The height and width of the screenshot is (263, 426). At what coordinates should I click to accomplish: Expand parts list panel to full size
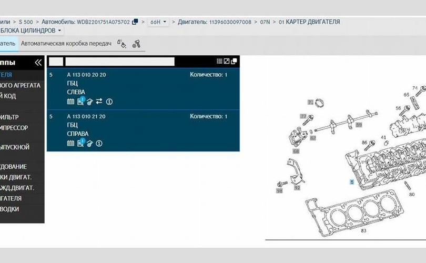227,62
